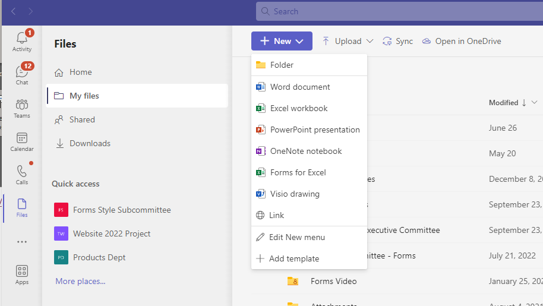Click the Upload button

342,41
